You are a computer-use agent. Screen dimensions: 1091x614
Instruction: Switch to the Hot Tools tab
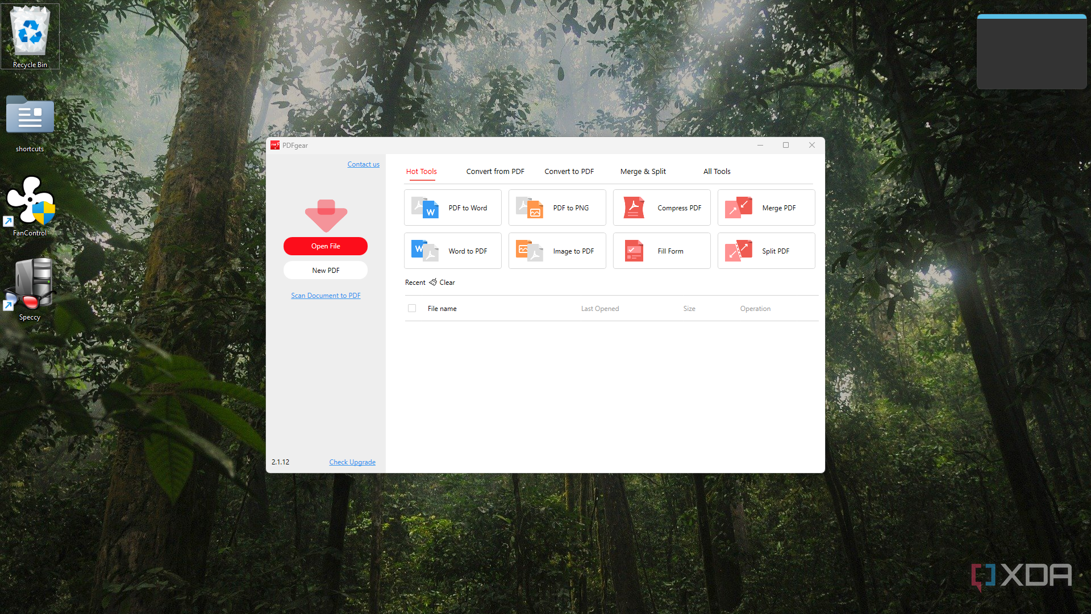click(x=421, y=171)
